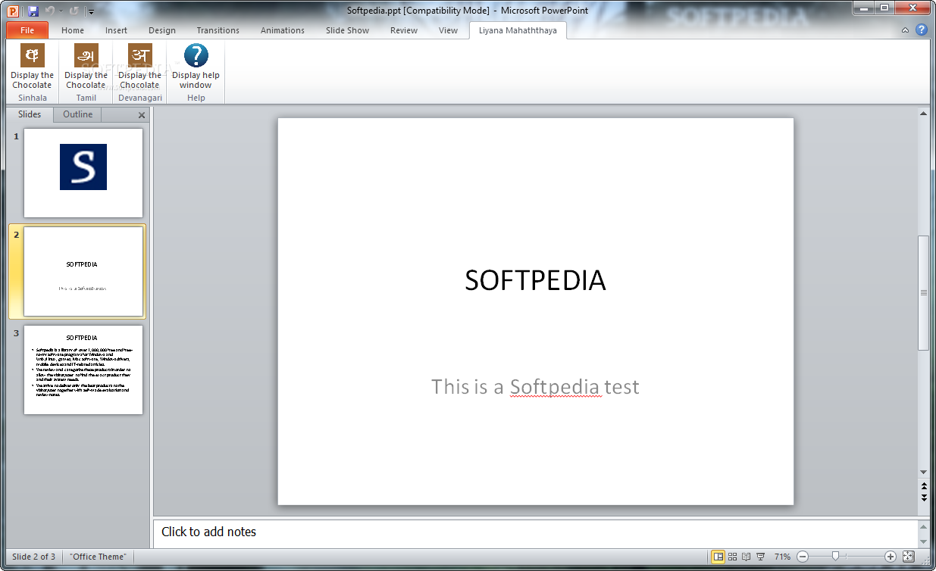This screenshot has width=936, height=571.
Task: Click the Sinhala Display the Chocolate icon
Action: [33, 55]
